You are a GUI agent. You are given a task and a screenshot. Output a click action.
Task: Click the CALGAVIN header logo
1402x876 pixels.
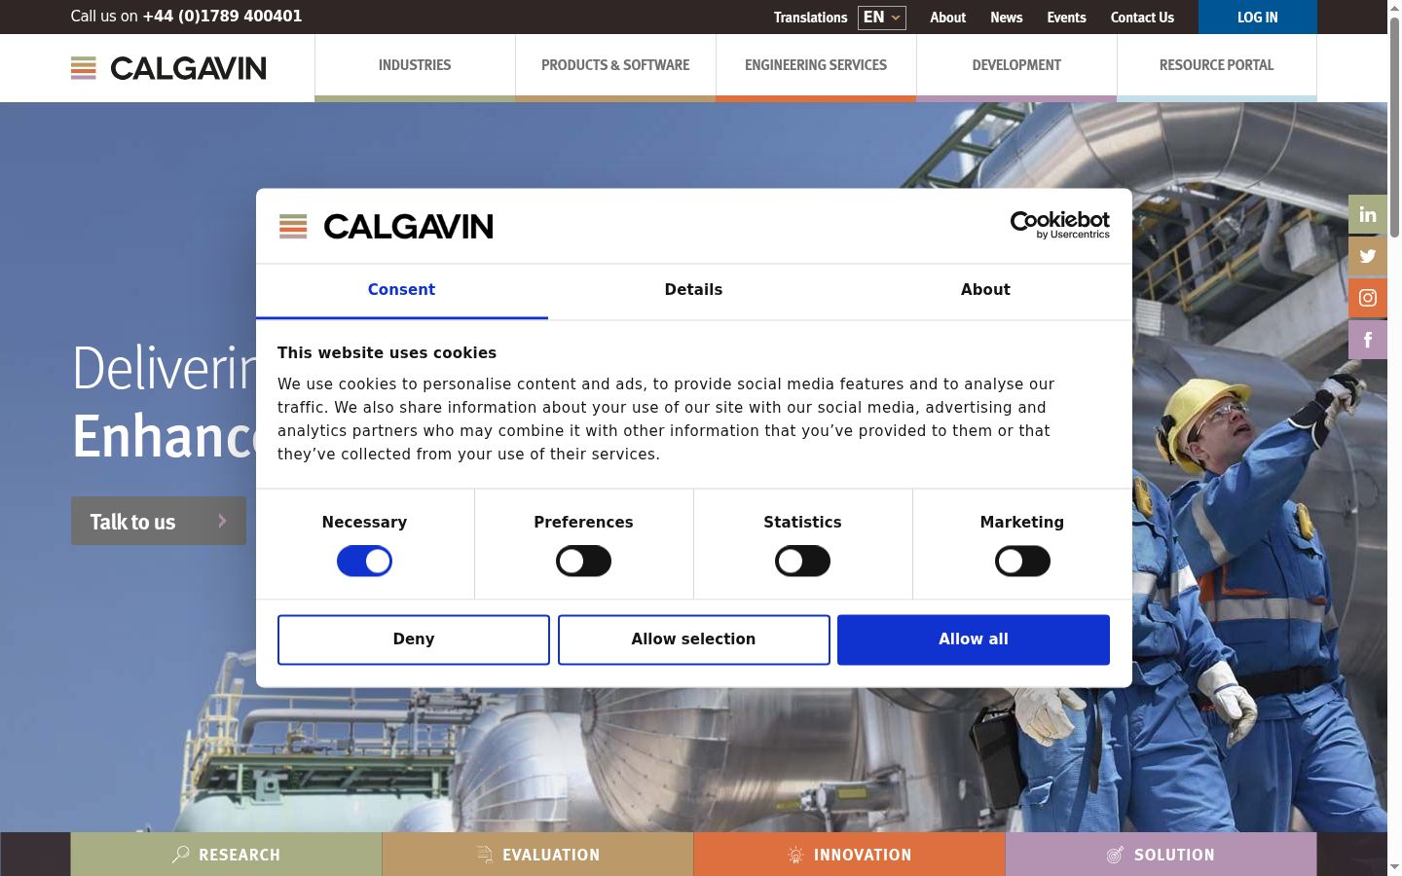(x=168, y=68)
